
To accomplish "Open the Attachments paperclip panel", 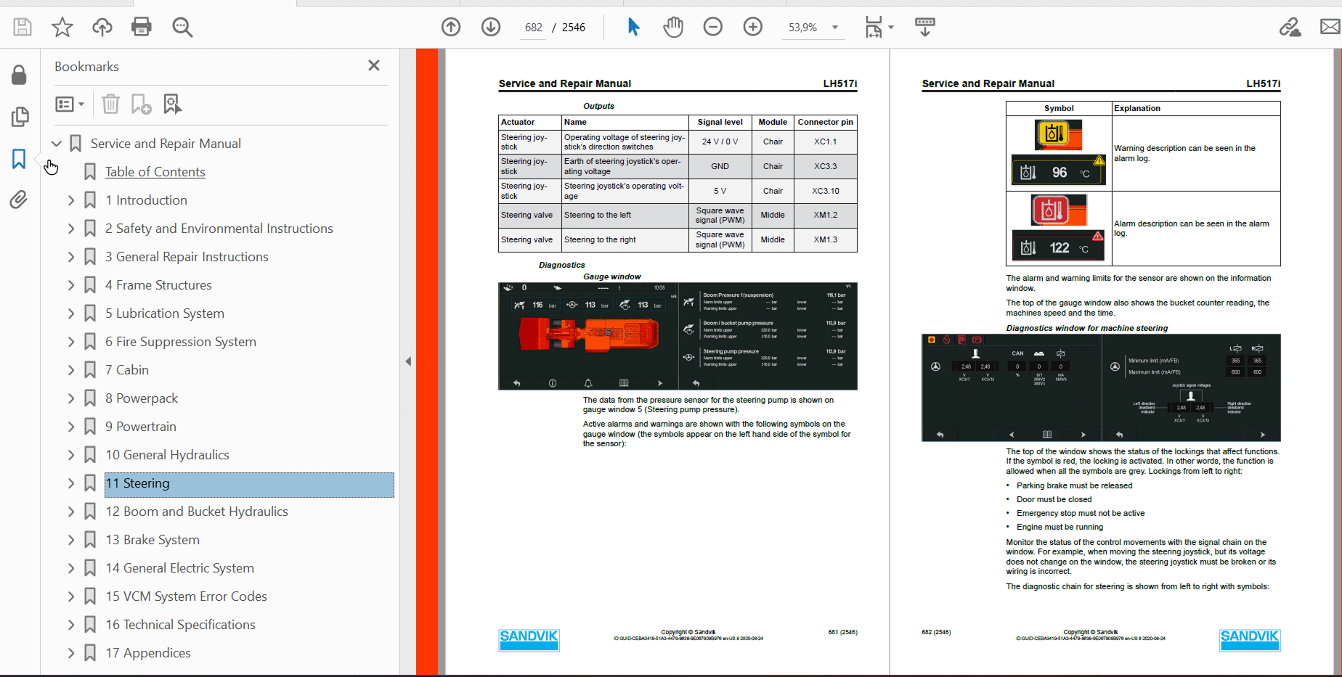I will 20,200.
